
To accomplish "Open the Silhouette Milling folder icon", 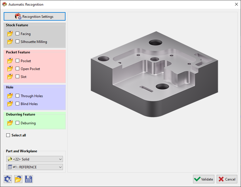I will [10, 42].
